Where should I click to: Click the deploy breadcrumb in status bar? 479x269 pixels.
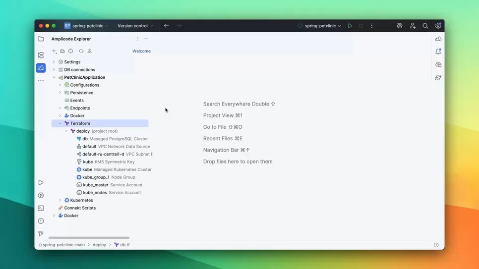coord(99,245)
